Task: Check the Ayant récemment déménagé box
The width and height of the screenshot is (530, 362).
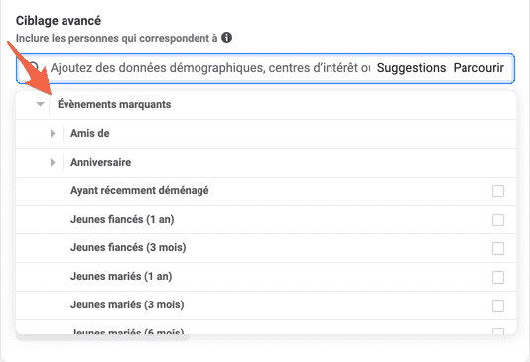Action: coord(498,191)
